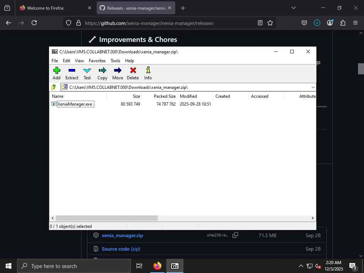Image resolution: width=364 pixels, height=273 pixels.
Task: Open the list all tabs chevron
Action: 294,8
